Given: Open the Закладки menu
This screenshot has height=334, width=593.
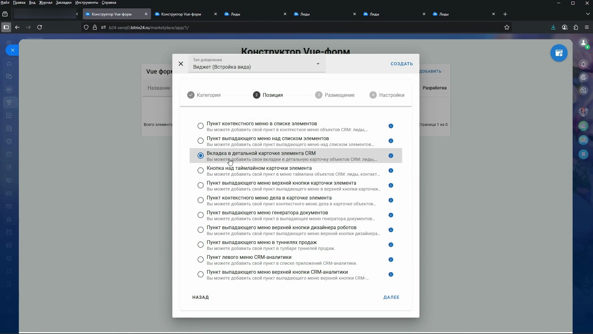Looking at the screenshot, I should (63, 2).
